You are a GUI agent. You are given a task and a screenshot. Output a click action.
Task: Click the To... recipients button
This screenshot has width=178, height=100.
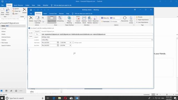(x=37, y=34)
